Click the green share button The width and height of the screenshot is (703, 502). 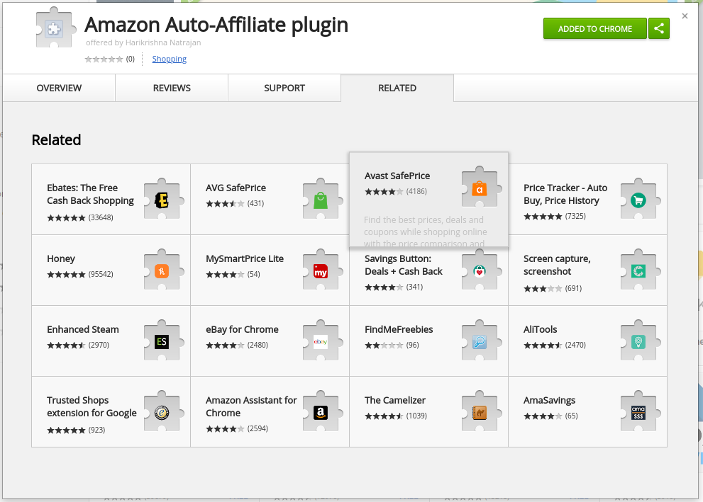coord(658,28)
